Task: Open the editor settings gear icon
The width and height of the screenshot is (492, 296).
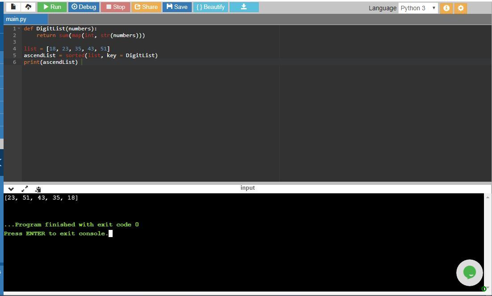Action: [461, 8]
